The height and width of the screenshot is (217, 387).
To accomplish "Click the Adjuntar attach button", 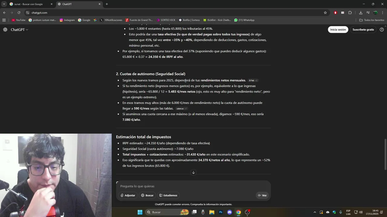I will (128, 195).
